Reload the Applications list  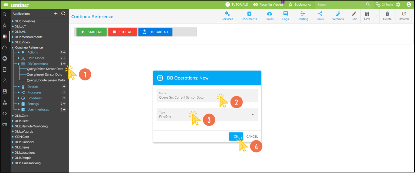[63, 13]
